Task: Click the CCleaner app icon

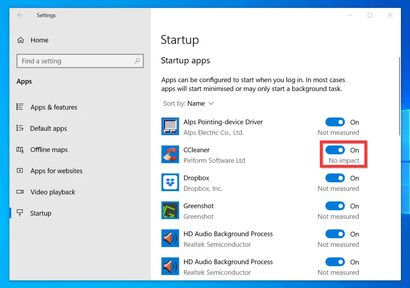Action: pyautogui.click(x=170, y=155)
